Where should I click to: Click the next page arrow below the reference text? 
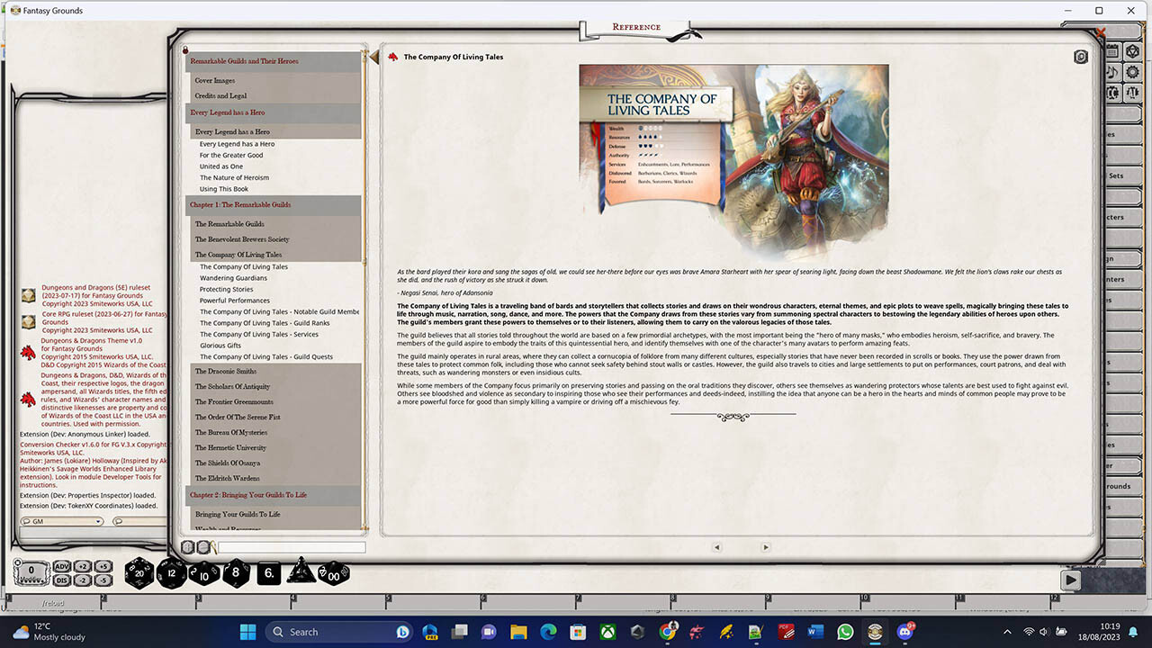(x=766, y=546)
